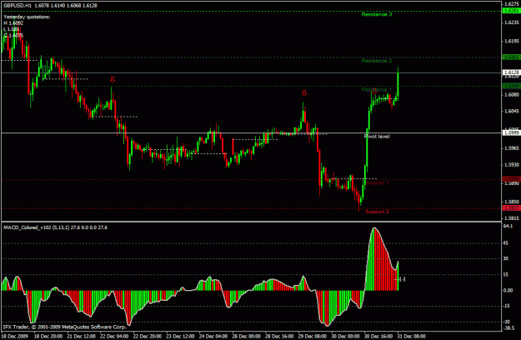Select the 'Resistance 3' level label
The image size is (521, 340).
click(x=377, y=14)
